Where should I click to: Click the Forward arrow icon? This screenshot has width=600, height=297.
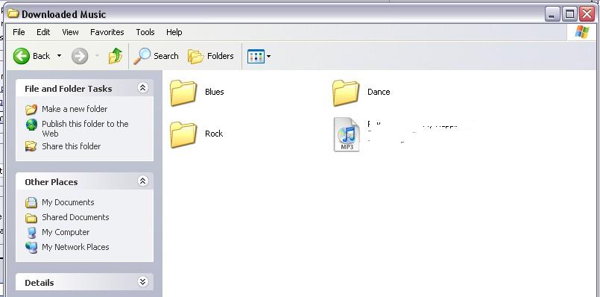click(80, 56)
